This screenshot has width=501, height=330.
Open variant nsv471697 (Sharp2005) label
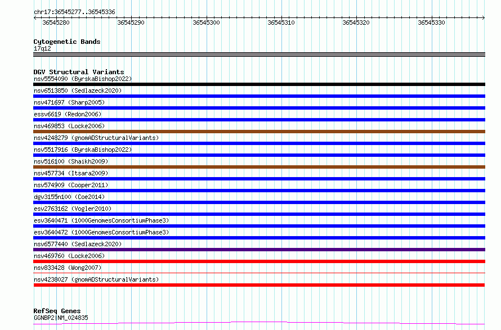(69, 102)
